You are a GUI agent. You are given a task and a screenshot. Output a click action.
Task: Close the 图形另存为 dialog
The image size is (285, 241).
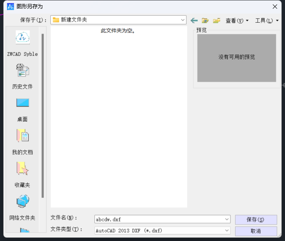point(275,7)
